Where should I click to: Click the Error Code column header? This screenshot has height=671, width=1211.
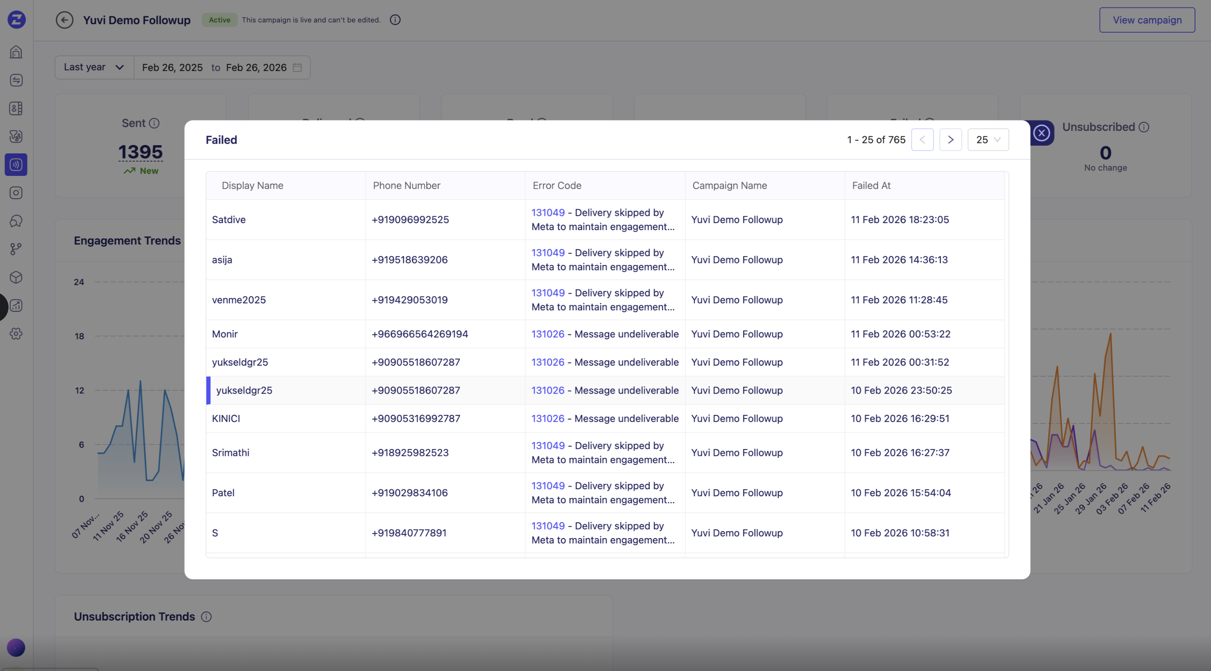tap(557, 186)
